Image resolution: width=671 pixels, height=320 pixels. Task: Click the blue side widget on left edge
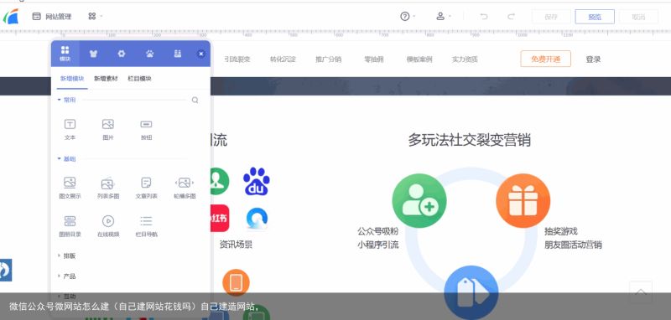(6, 270)
